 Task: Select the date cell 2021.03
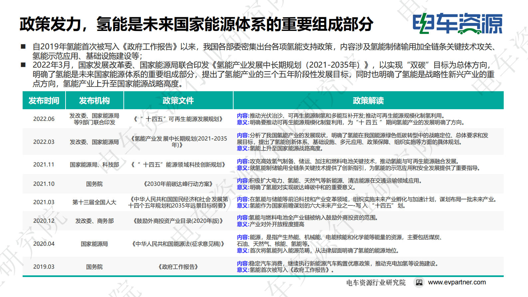44,202
